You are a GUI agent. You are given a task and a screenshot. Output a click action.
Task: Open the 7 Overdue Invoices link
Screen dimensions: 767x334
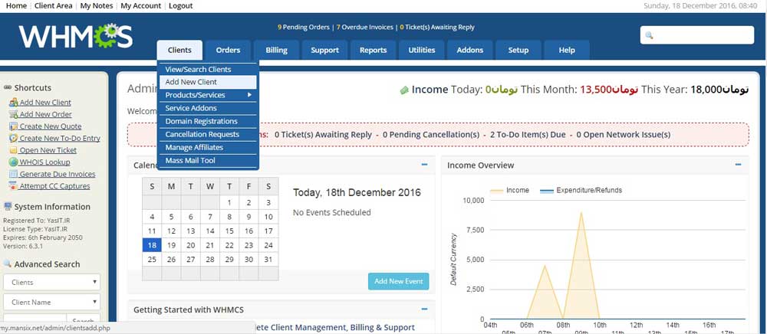[x=365, y=28]
